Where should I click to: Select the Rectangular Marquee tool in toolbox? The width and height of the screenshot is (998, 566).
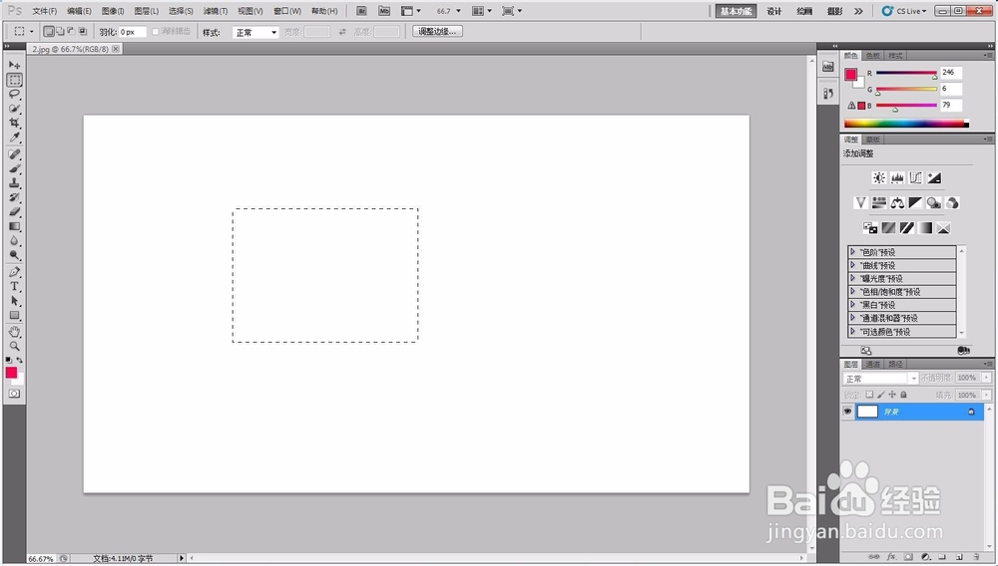click(x=14, y=80)
